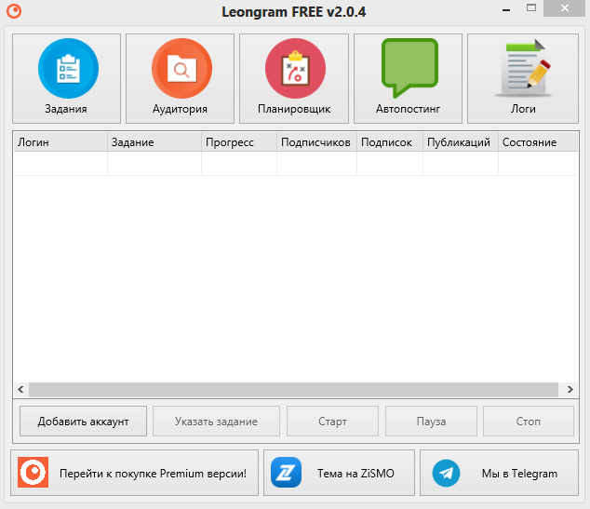
Task: Maximize the Leongram window
Action: 531,7
